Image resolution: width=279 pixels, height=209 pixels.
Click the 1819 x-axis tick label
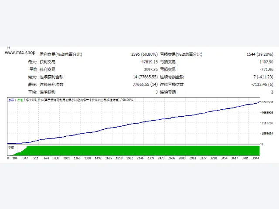point(119,158)
